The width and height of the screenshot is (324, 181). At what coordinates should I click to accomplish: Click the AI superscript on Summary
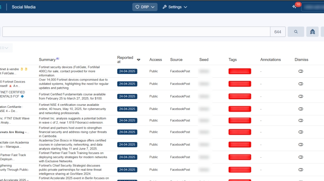(58, 59)
